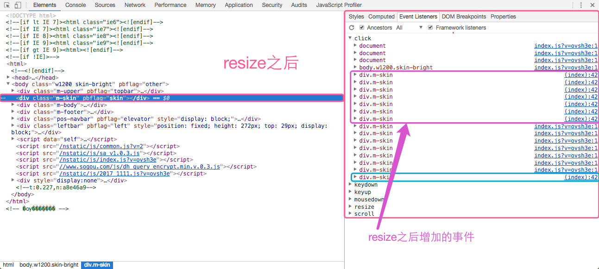Switch to the Elements tab
Viewport: 599px width, 269px height.
pos(44,5)
